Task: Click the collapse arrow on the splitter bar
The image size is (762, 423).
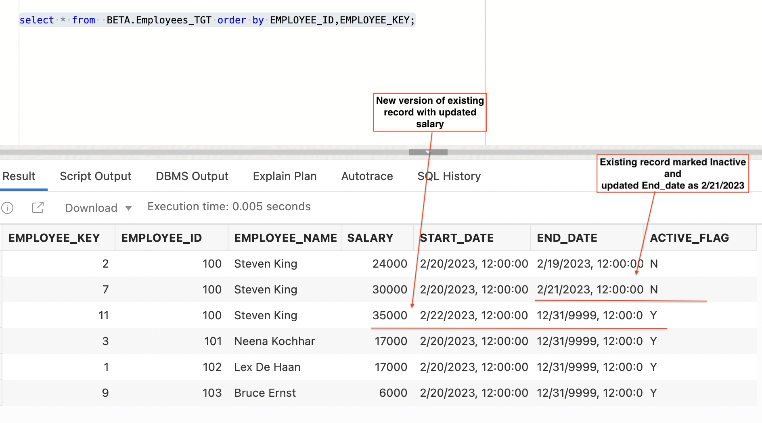Action: pos(427,152)
